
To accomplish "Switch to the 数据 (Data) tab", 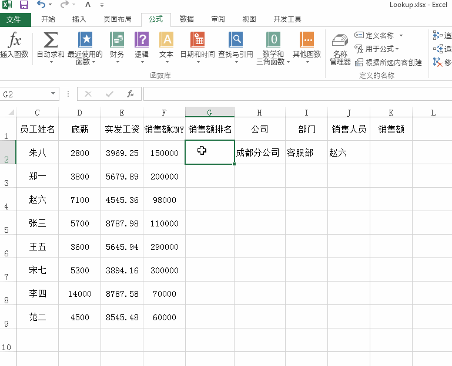I will point(187,19).
